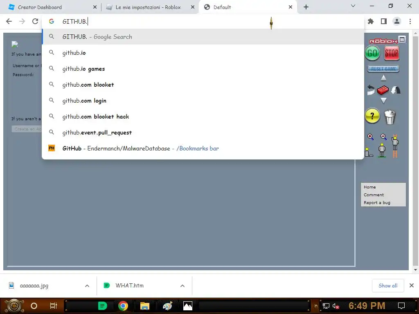Rotate camera right with curved arrow
Image resolution: width=419 pixels, height=314 pixels.
[396, 90]
